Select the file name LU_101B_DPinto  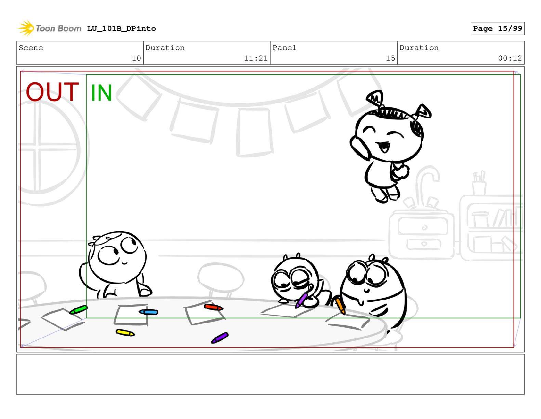tap(121, 28)
